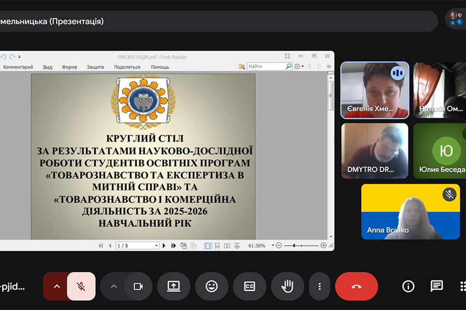Open more options three-dot button

pos(320,286)
